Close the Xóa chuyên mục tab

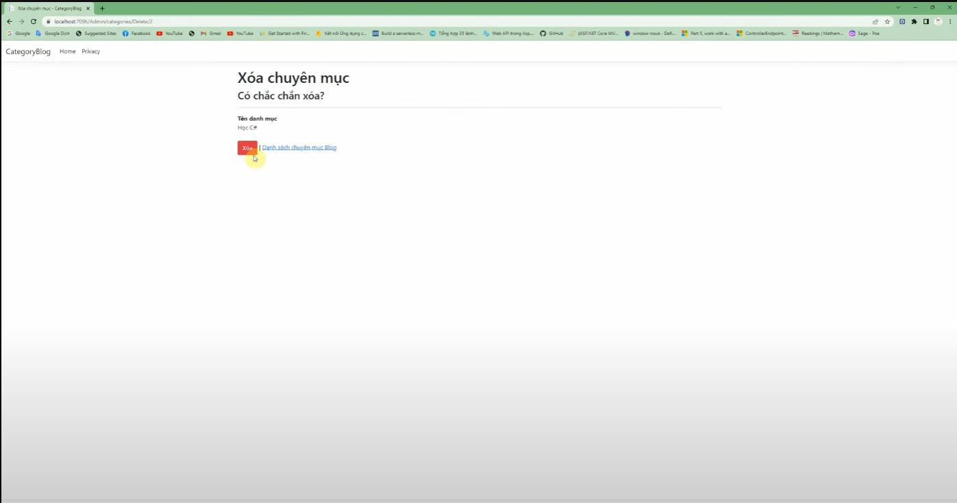pos(88,8)
